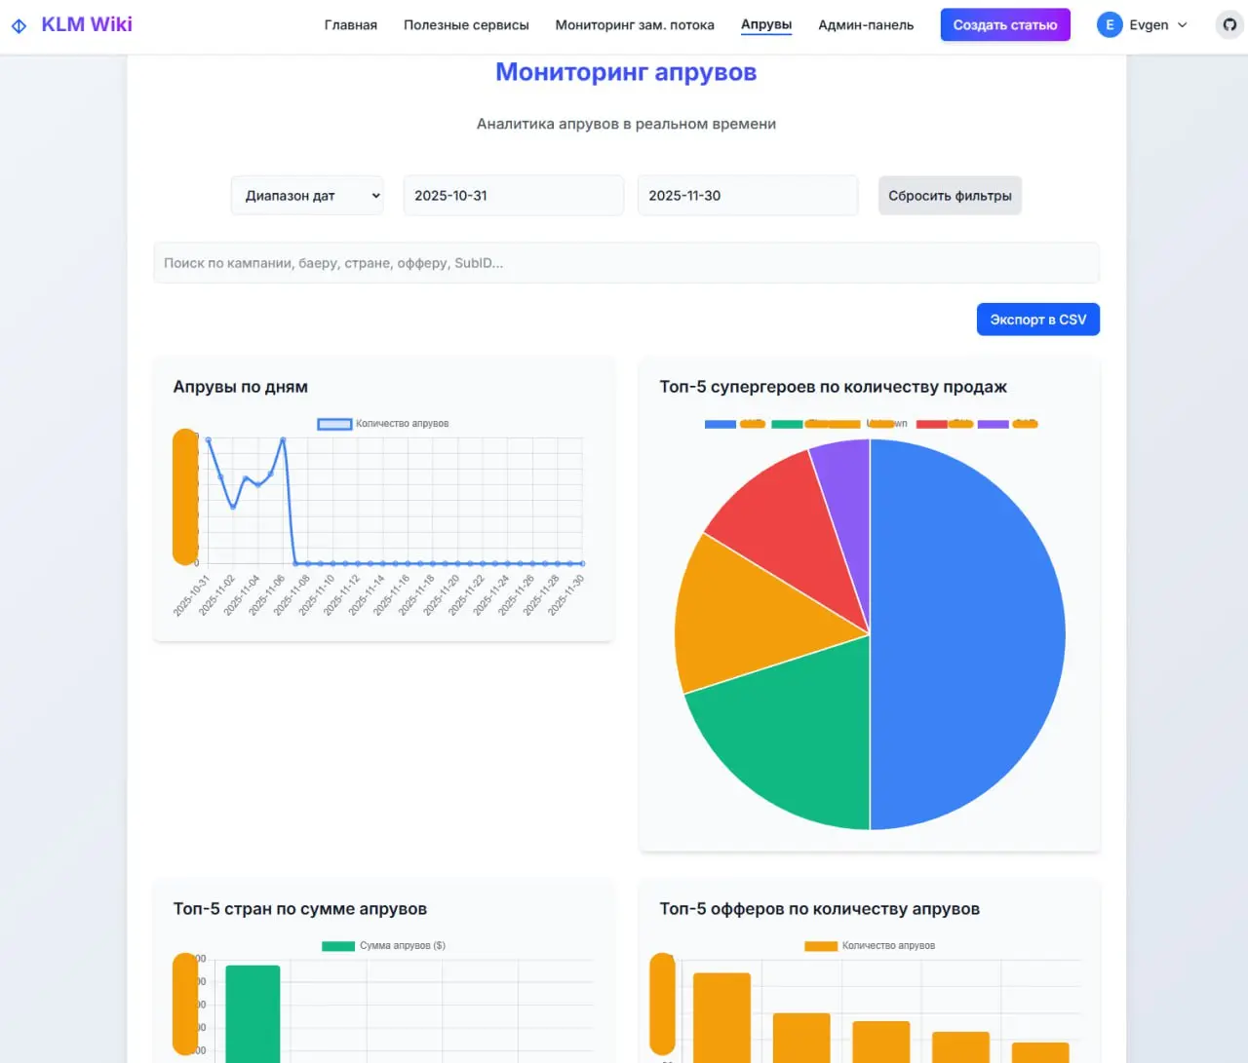The width and height of the screenshot is (1248, 1063).
Task: Click the tallest orange bar in offers chart
Action: coord(721,1018)
